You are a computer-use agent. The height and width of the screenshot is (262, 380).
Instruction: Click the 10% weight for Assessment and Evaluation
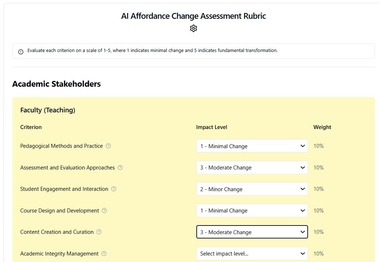pyautogui.click(x=319, y=168)
